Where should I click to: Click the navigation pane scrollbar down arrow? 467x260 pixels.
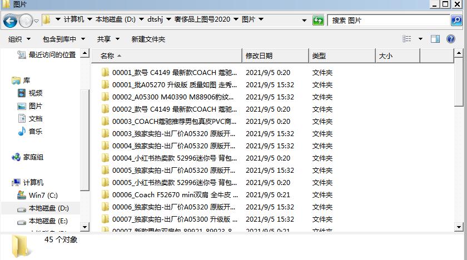[85, 227]
